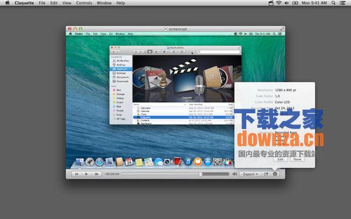The height and width of the screenshot is (219, 351).
Task: Select the scale factor value 1.0
Action: pyautogui.click(x=277, y=96)
